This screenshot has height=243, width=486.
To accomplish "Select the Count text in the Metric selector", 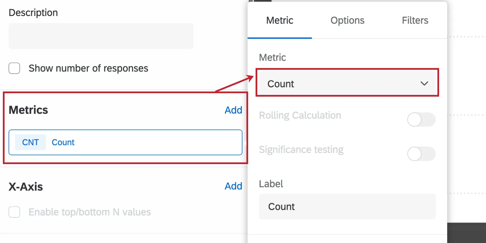I will tap(281, 83).
